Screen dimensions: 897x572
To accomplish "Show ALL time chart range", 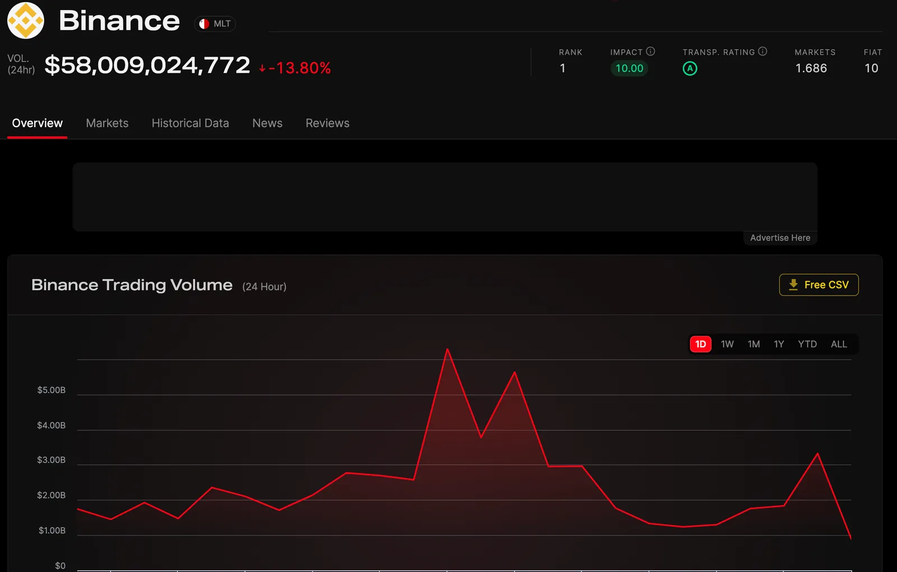I will (x=839, y=344).
